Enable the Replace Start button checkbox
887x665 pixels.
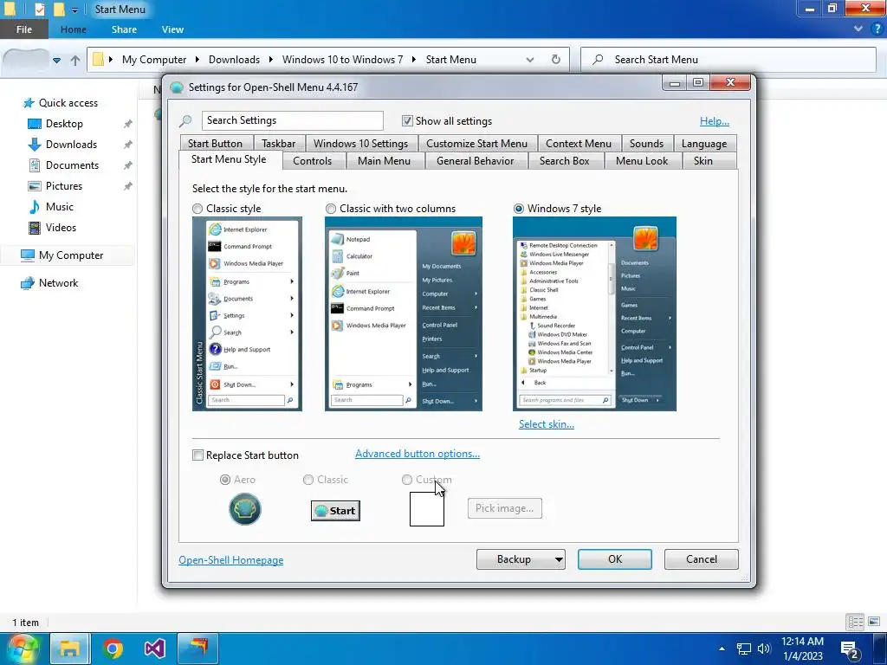tap(198, 455)
